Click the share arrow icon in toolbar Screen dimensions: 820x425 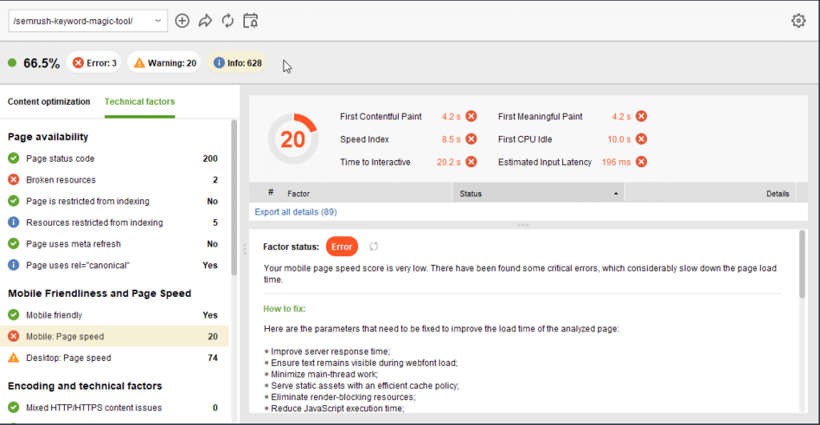click(205, 21)
